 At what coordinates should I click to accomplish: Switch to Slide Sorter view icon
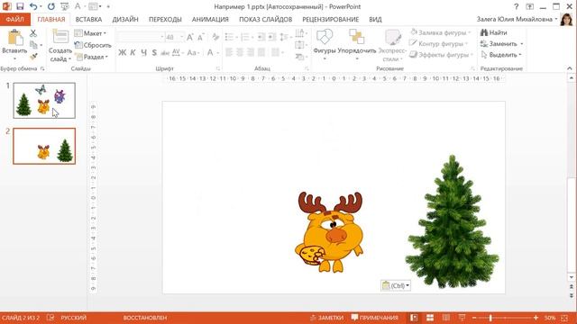[430, 318]
